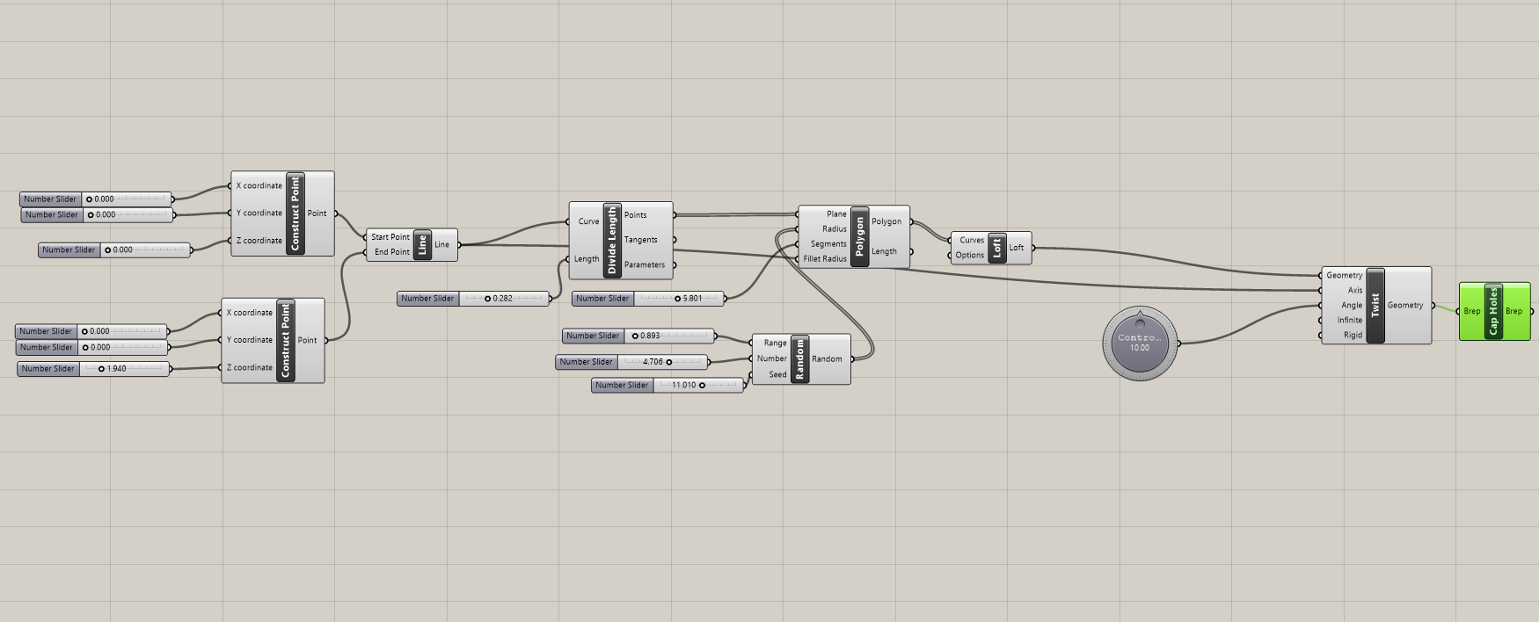1539x622 pixels.
Task: Select the Loft component title bar
Action: (996, 248)
